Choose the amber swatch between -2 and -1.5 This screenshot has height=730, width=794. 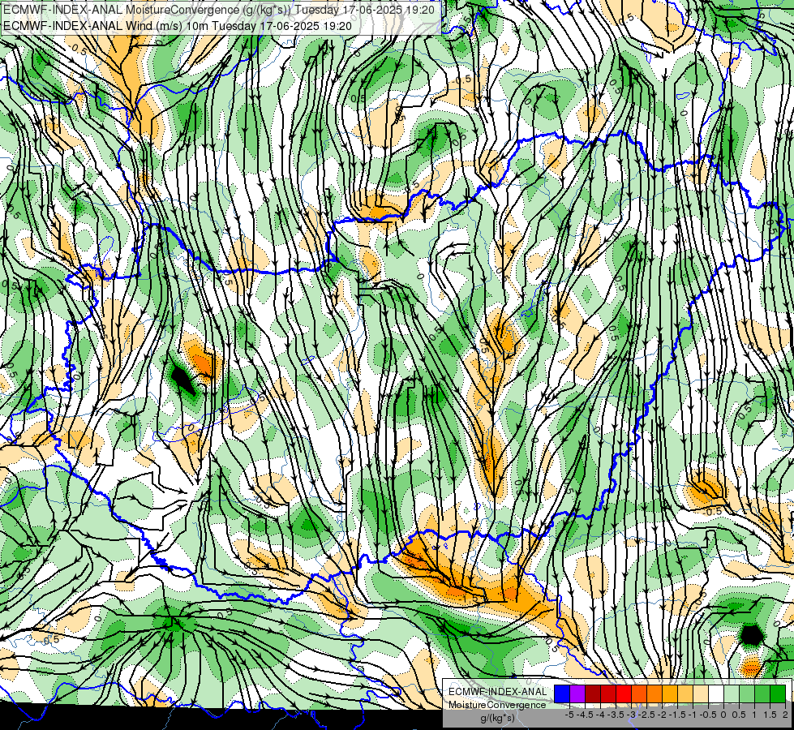[x=670, y=694]
